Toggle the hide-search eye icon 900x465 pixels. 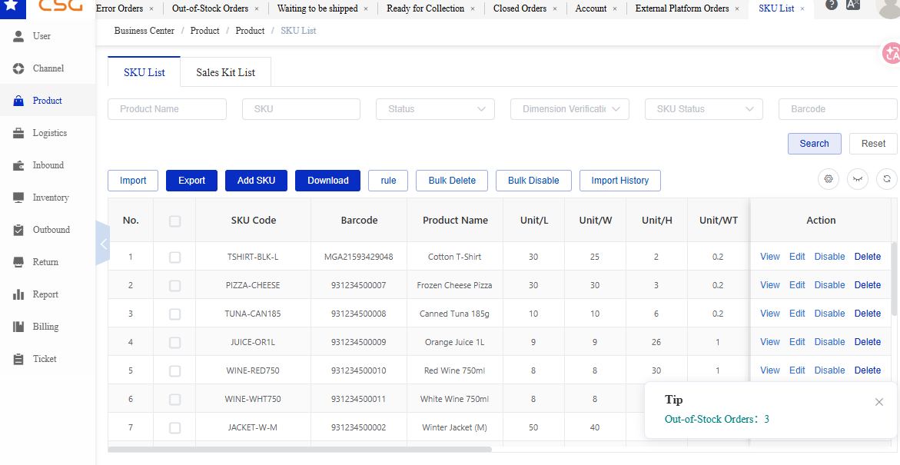pos(858,179)
